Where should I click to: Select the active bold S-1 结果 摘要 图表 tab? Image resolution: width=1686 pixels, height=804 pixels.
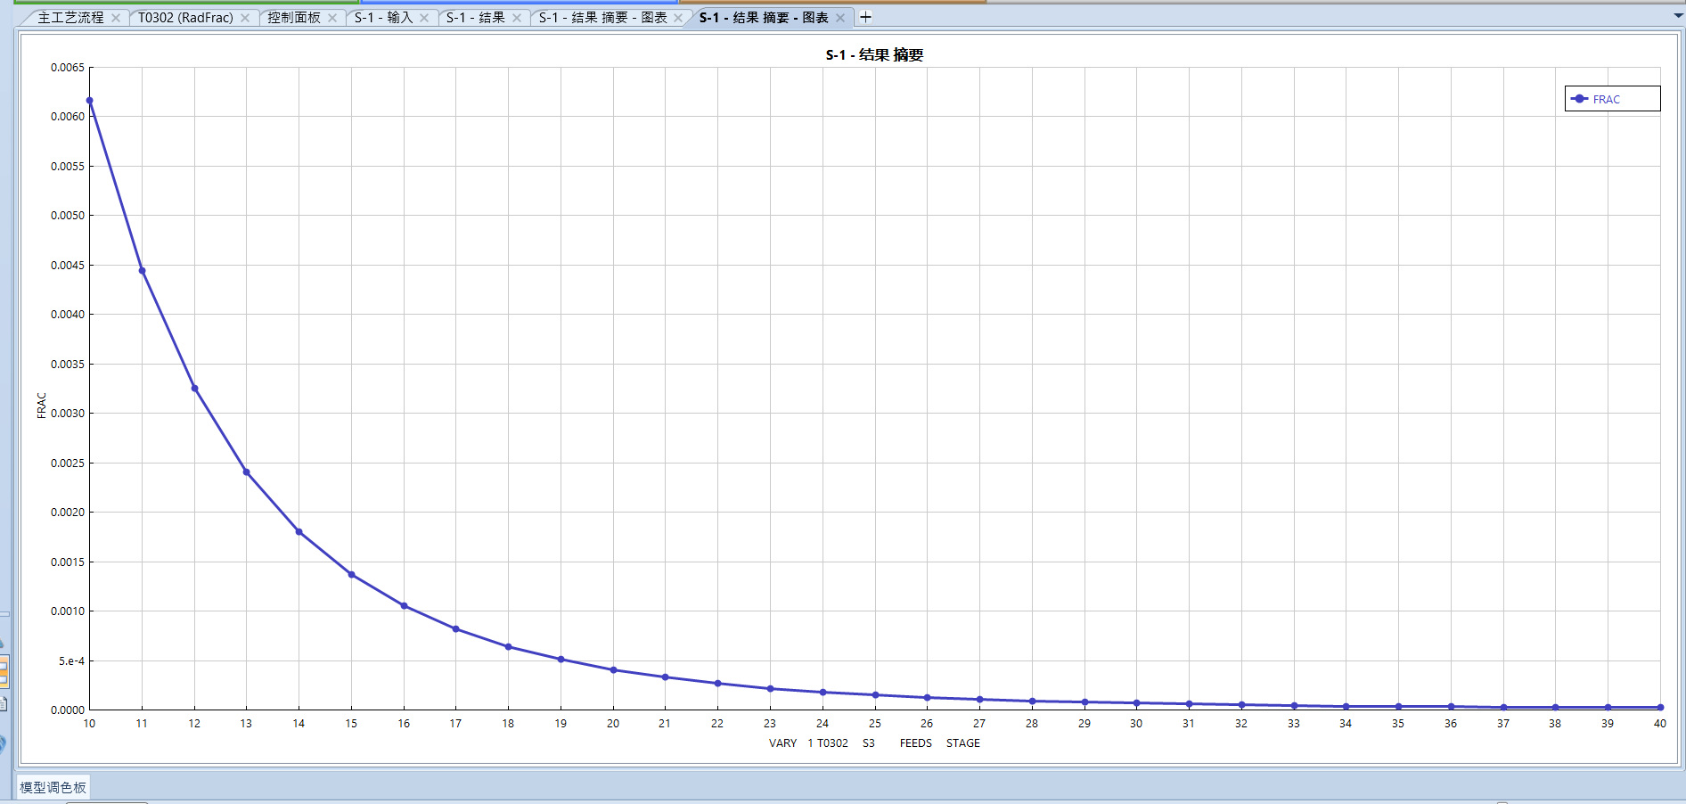(x=764, y=18)
